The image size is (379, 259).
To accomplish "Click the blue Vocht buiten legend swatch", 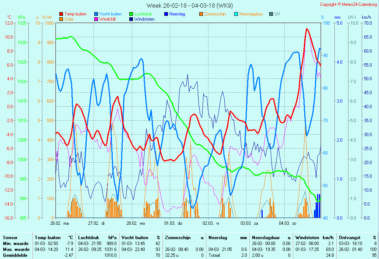I will point(96,14).
